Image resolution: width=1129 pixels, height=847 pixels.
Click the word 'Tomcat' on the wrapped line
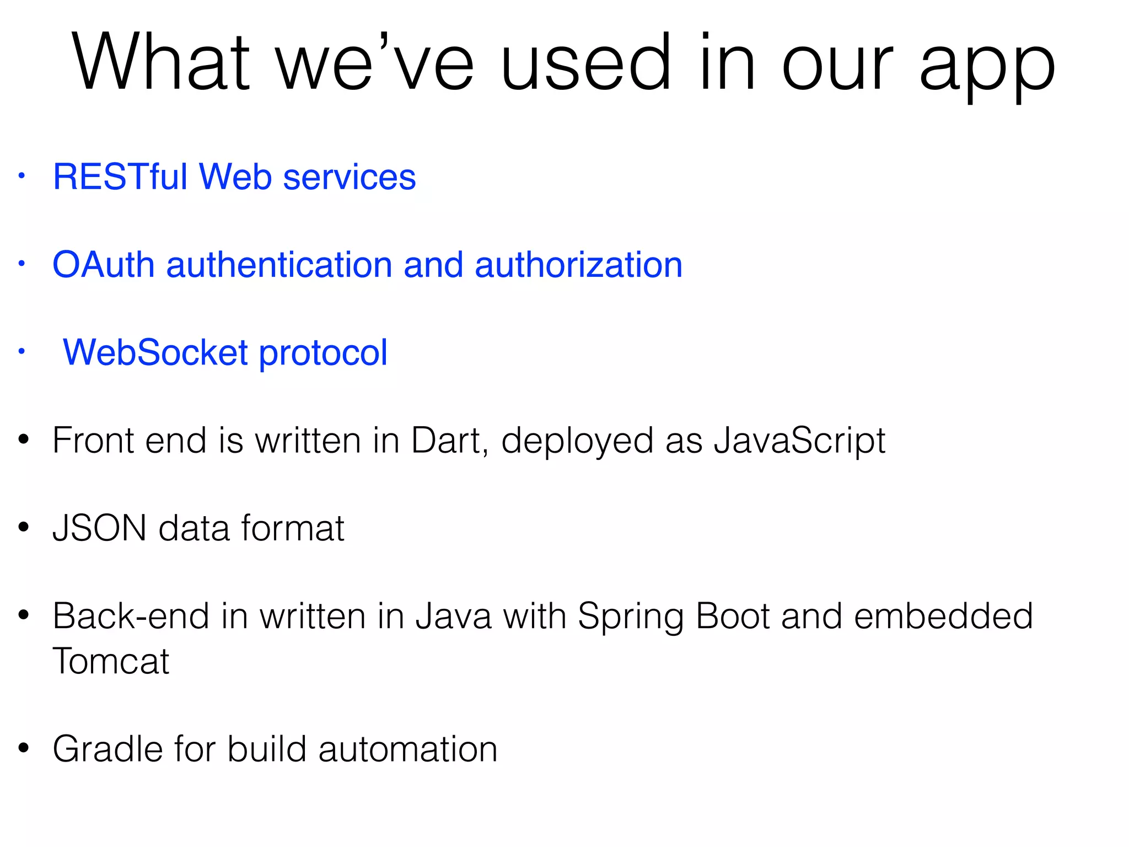pyautogui.click(x=111, y=661)
